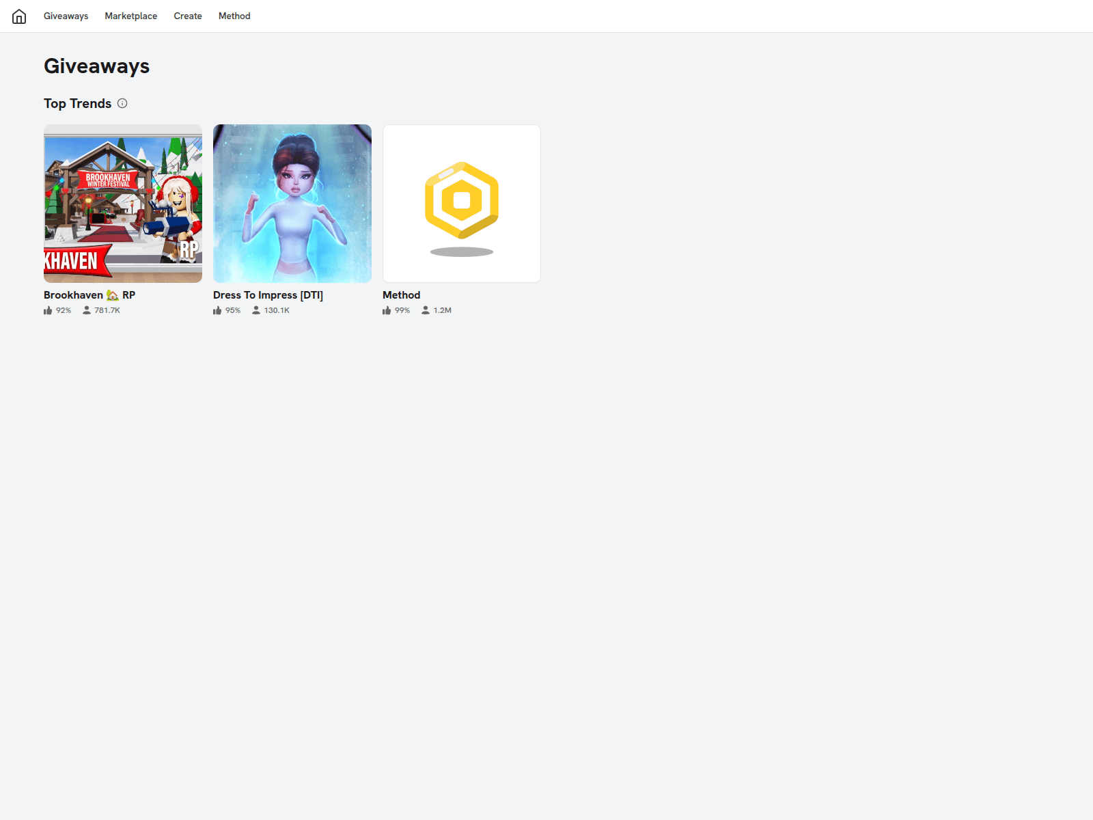The height and width of the screenshot is (820, 1093).
Task: Open the Brookhaven Winter Festival thumbnail
Action: [x=122, y=203]
